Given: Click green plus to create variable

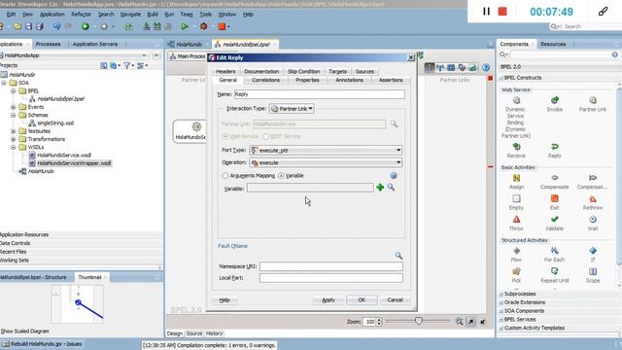Looking at the screenshot, I should tap(380, 188).
